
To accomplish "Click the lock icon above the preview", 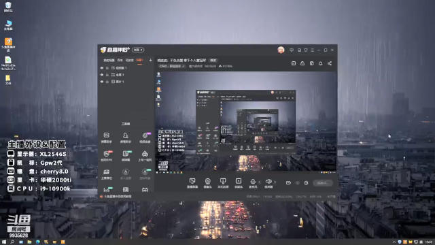I will 302,63.
